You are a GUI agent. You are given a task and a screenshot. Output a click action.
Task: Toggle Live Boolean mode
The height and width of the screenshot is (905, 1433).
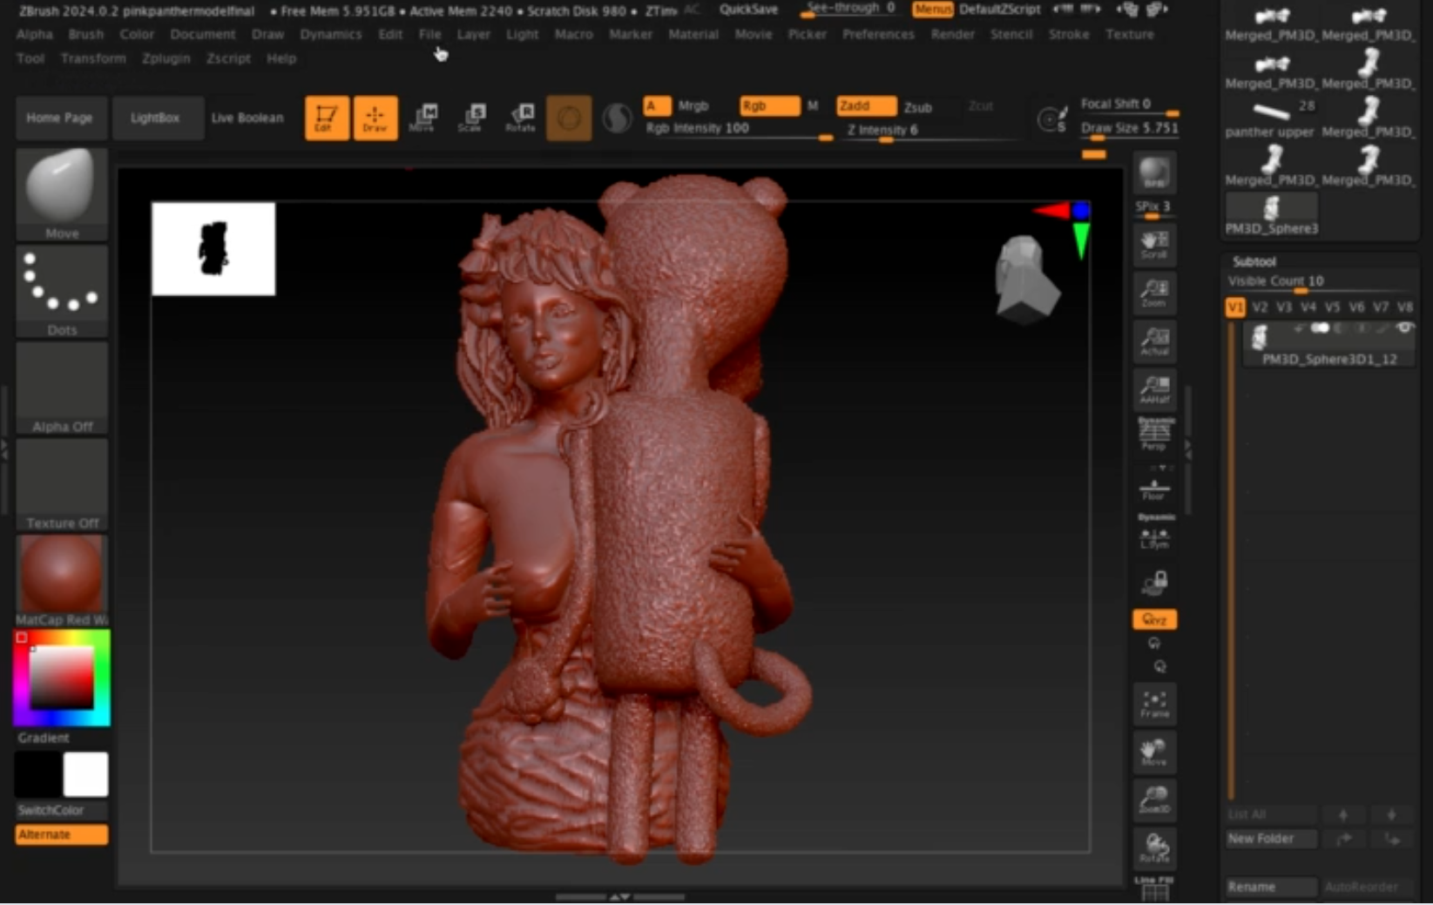tap(247, 118)
